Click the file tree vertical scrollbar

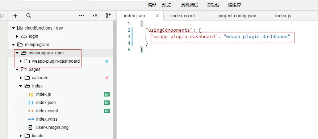point(114,80)
